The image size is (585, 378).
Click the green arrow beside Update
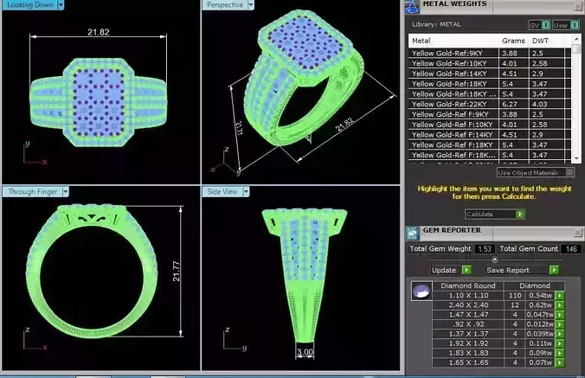pyautogui.click(x=467, y=270)
